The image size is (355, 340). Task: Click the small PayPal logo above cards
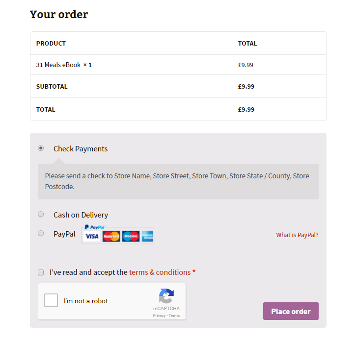pos(94,227)
